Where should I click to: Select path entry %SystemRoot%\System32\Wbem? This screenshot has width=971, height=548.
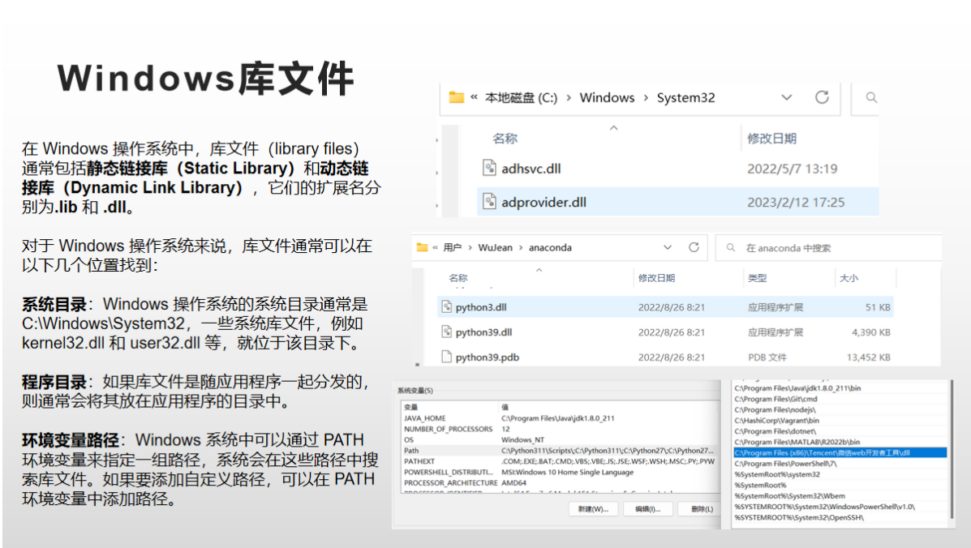[840, 496]
